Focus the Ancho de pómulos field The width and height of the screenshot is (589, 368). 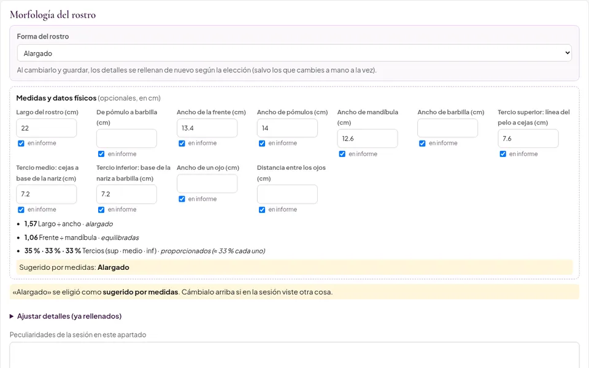point(287,128)
